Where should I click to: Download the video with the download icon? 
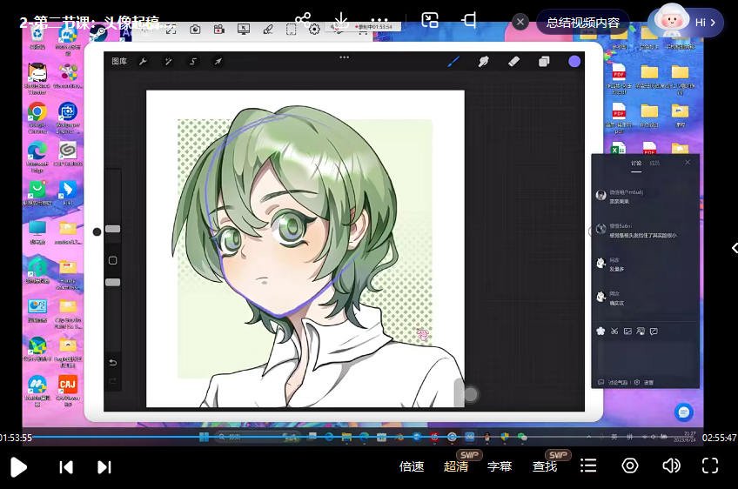pyautogui.click(x=341, y=20)
